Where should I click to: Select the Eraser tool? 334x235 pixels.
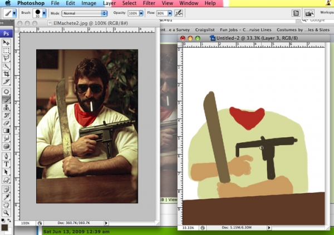(x=6, y=123)
